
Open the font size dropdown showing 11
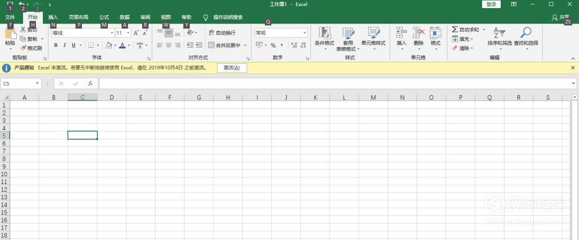128,33
